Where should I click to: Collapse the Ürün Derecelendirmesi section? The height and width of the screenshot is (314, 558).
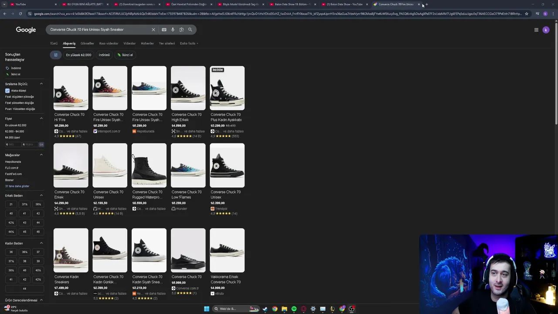point(41,300)
